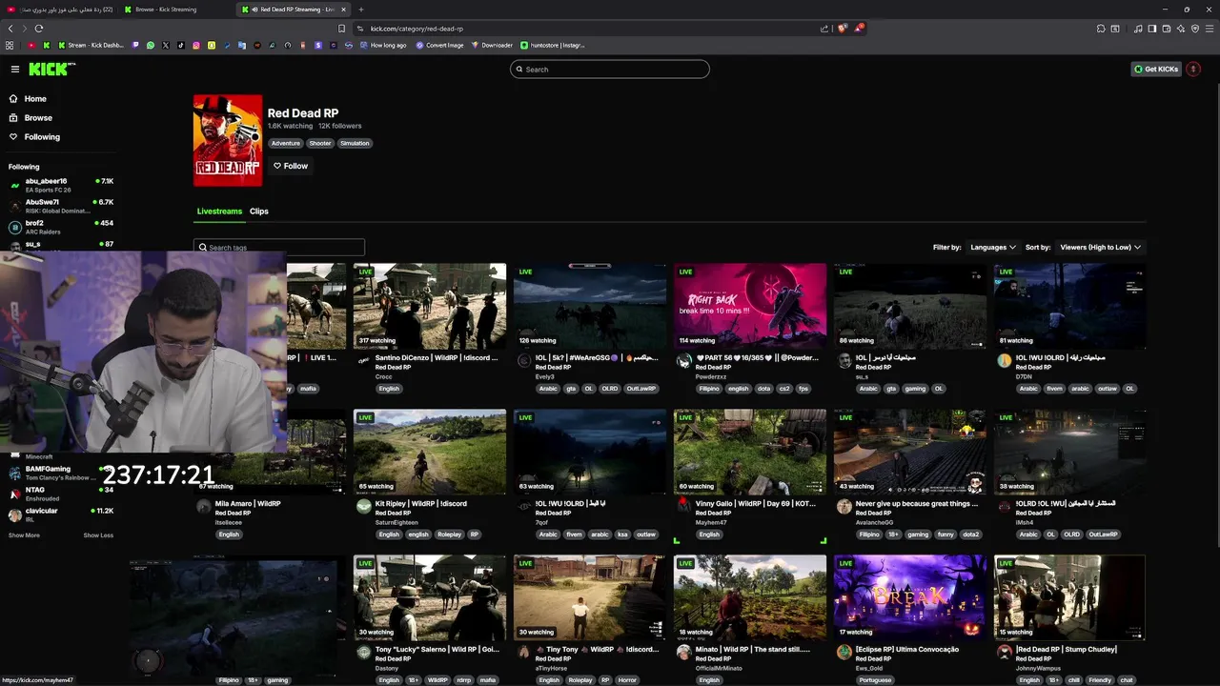
Task: Open X bookmark icon
Action: click(x=166, y=45)
